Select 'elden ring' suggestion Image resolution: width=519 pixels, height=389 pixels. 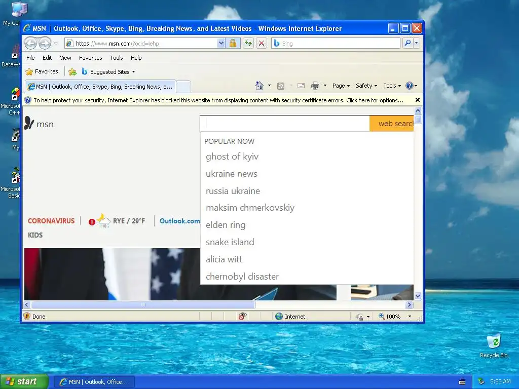pos(226,225)
